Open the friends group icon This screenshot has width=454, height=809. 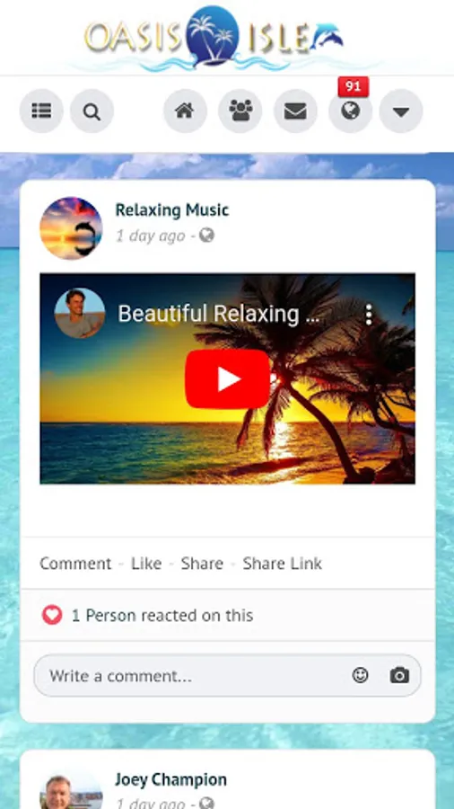click(240, 111)
